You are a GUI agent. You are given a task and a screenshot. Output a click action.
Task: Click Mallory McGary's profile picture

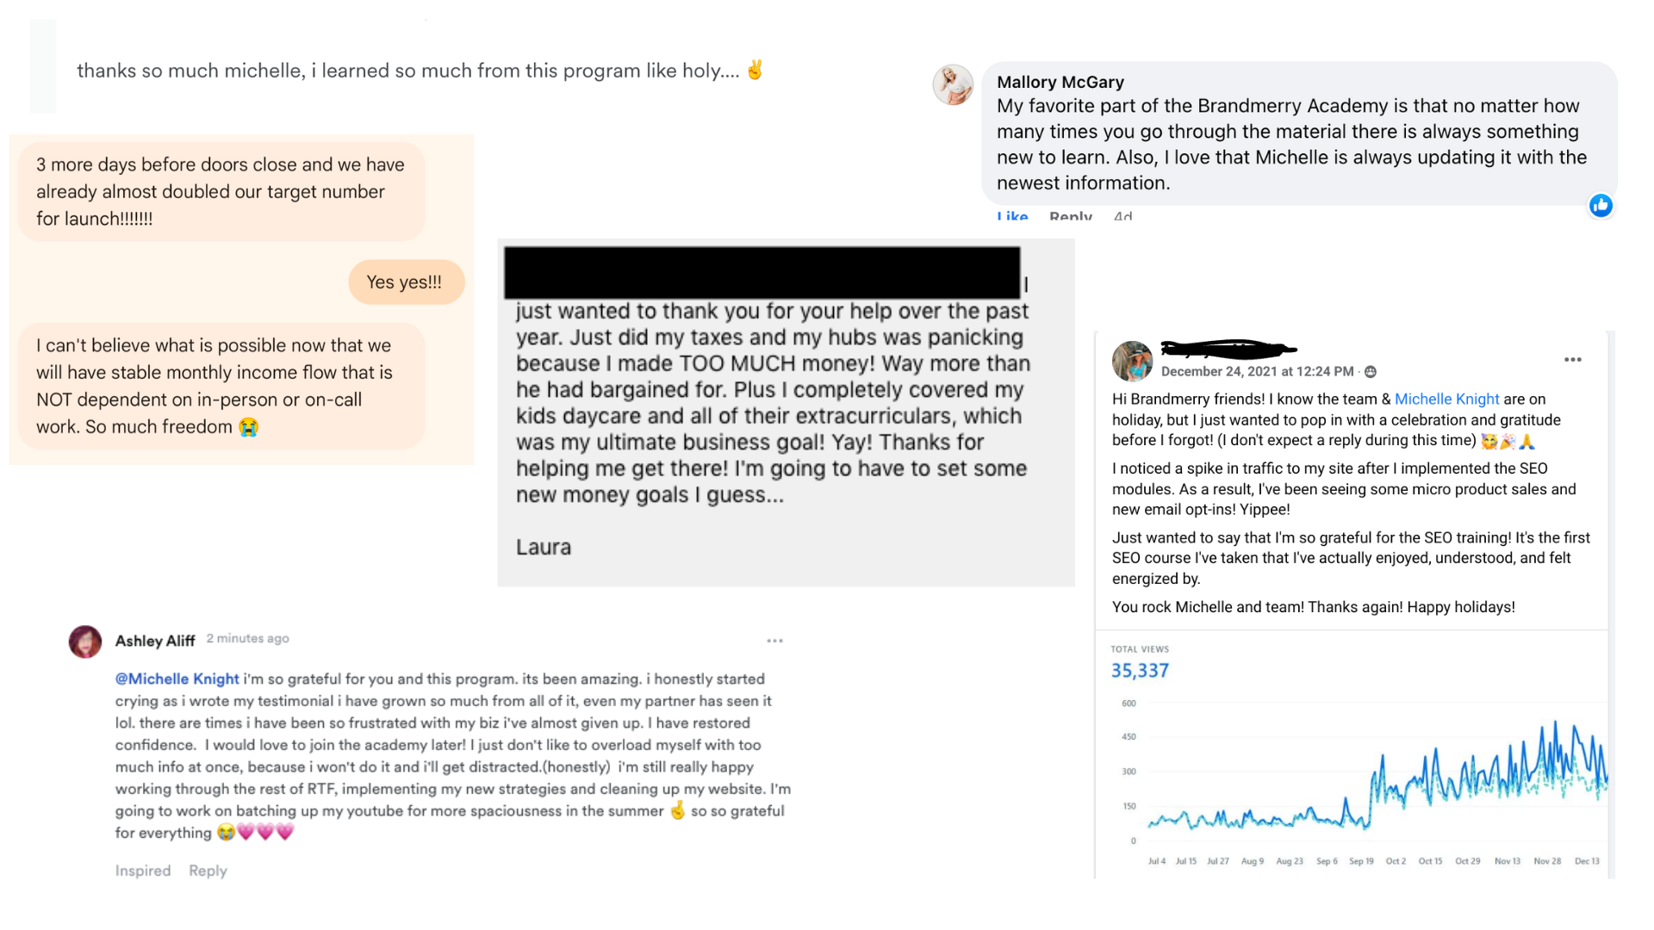coord(953,85)
